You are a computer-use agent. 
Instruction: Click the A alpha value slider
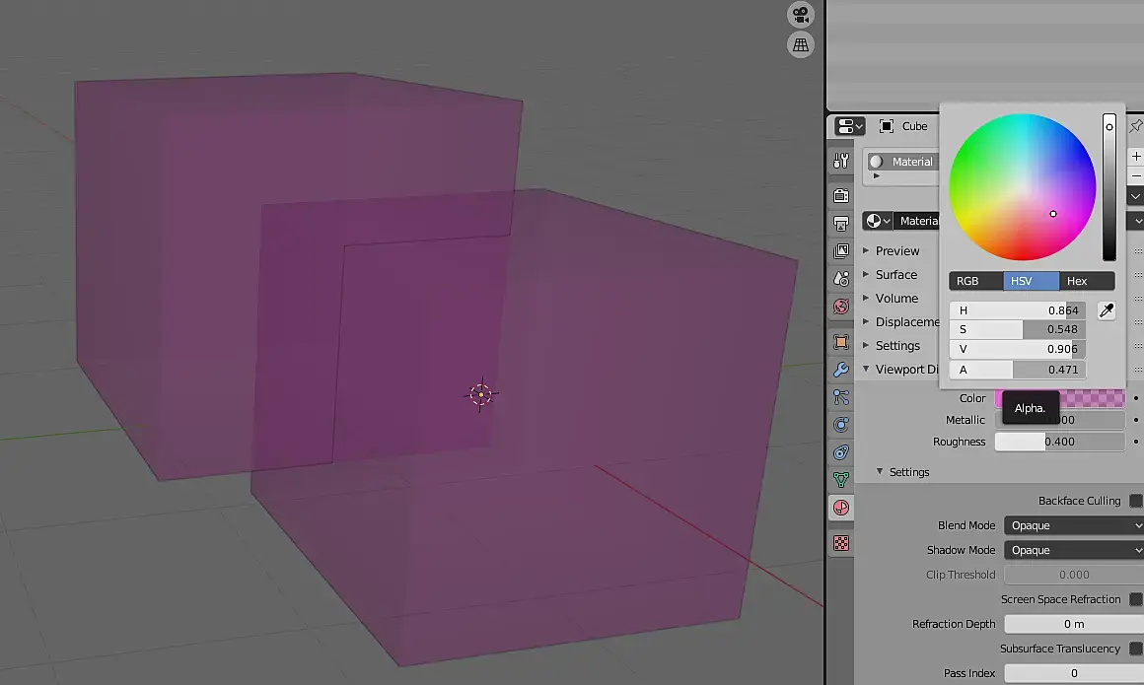1018,370
